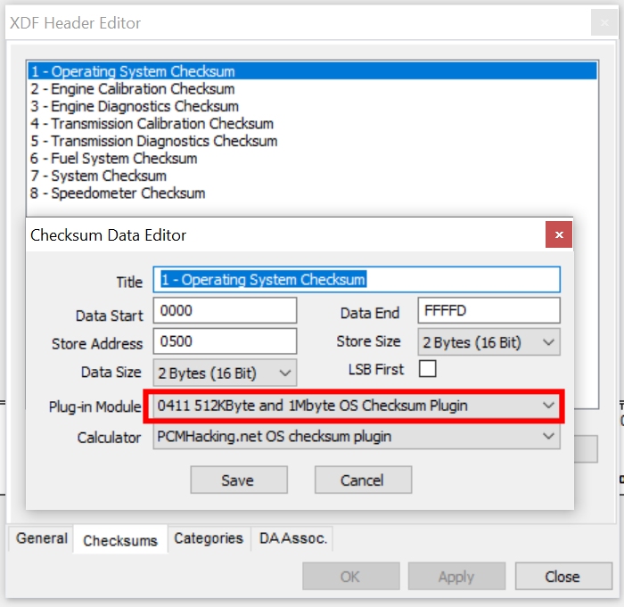Viewport: 624px width, 607px height.
Task: Select '7 - System Checksum' row
Action: 312,176
